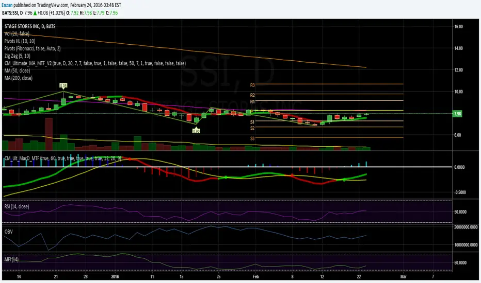Image resolution: width=481 pixels, height=283 pixels.
Task: Click the 50.0000 label in MFI pane
Action: coord(460,263)
